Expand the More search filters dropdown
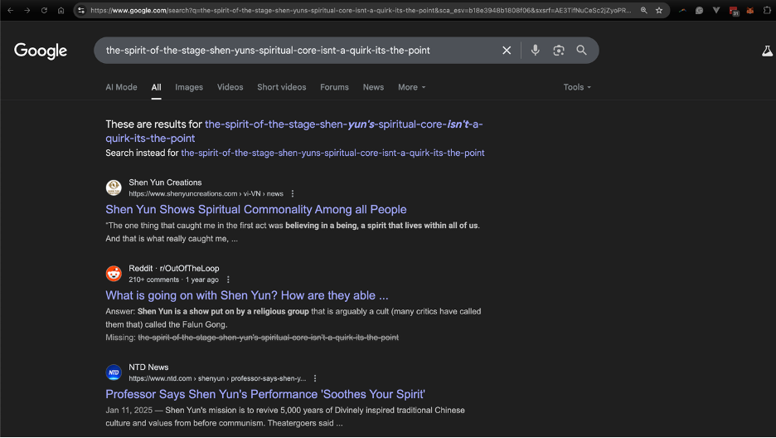Image resolution: width=776 pixels, height=438 pixels. pyautogui.click(x=412, y=87)
